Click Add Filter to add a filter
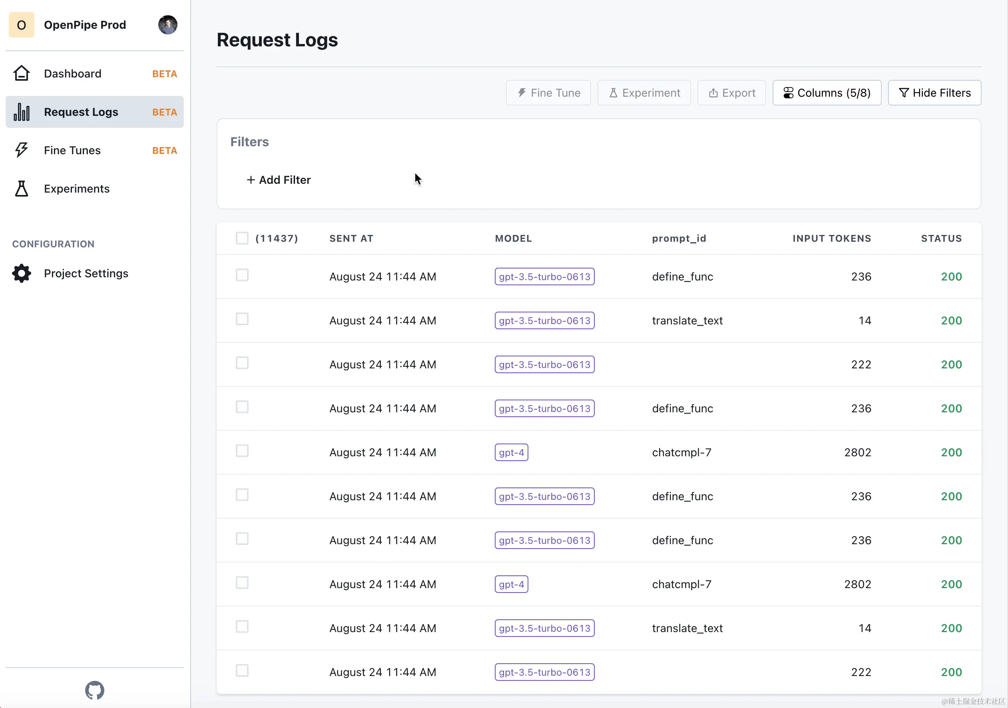This screenshot has width=1008, height=708. (279, 179)
